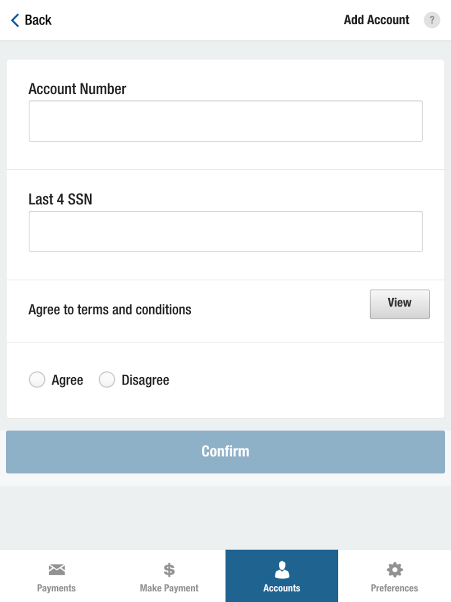Click the Agree option label text
451x602 pixels.
(x=67, y=380)
